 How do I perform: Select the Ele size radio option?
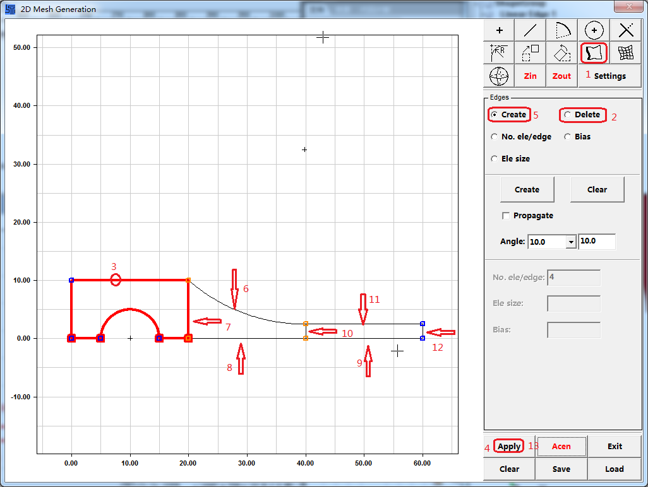click(495, 159)
